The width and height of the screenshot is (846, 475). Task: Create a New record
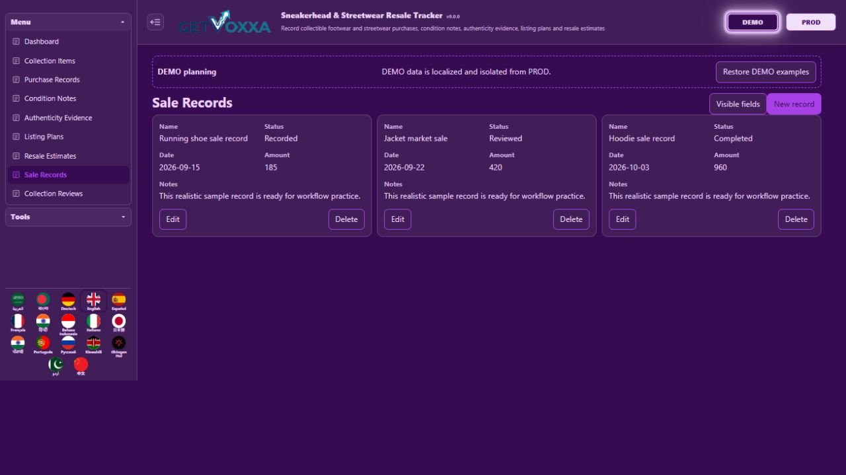tap(794, 104)
